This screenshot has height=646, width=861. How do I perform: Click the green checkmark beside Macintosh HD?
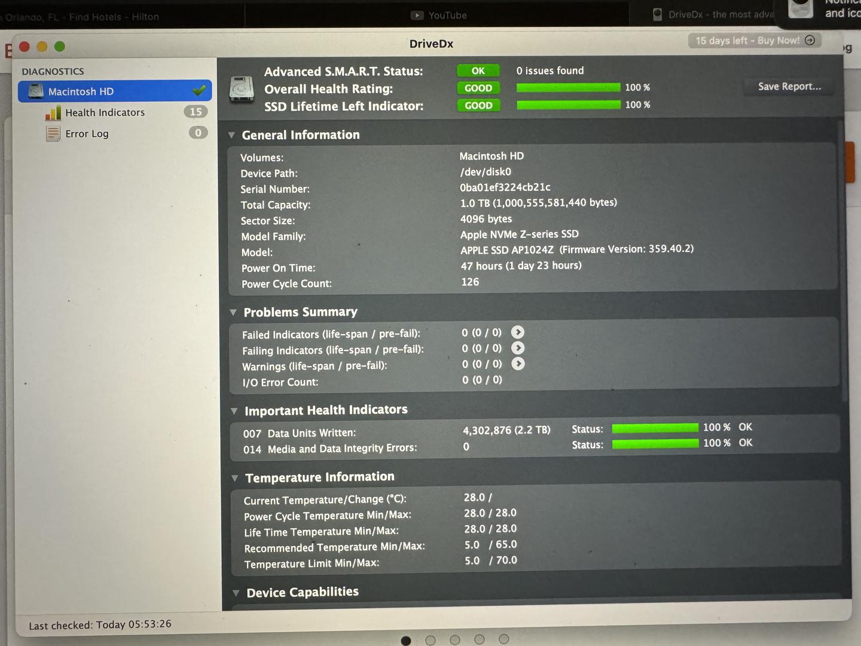[199, 90]
